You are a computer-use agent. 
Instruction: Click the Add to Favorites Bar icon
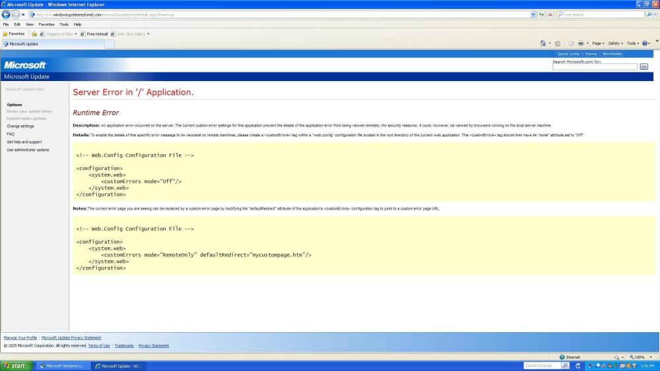pyautogui.click(x=34, y=34)
